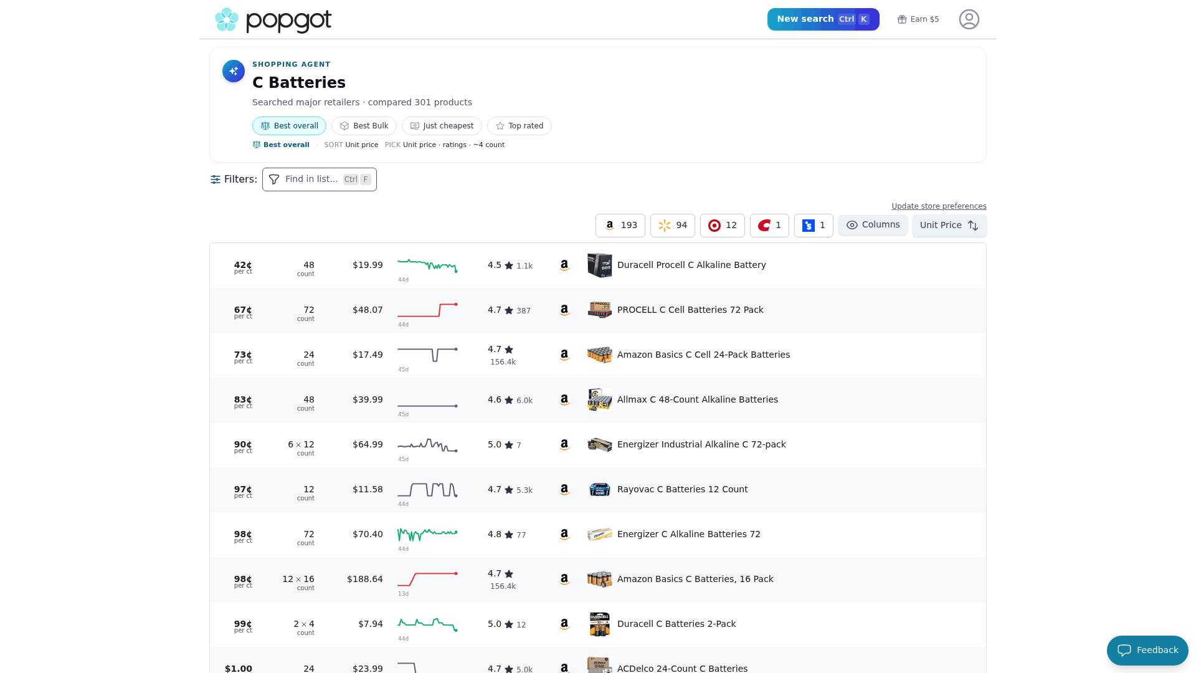Viewport: 1196px width, 673px height.
Task: Click Amazon icon on Duracell Procell row
Action: (x=564, y=265)
